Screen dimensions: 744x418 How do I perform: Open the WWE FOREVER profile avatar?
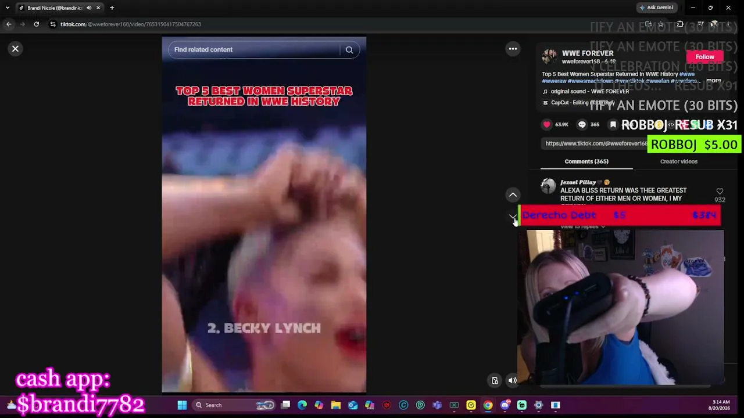point(549,56)
